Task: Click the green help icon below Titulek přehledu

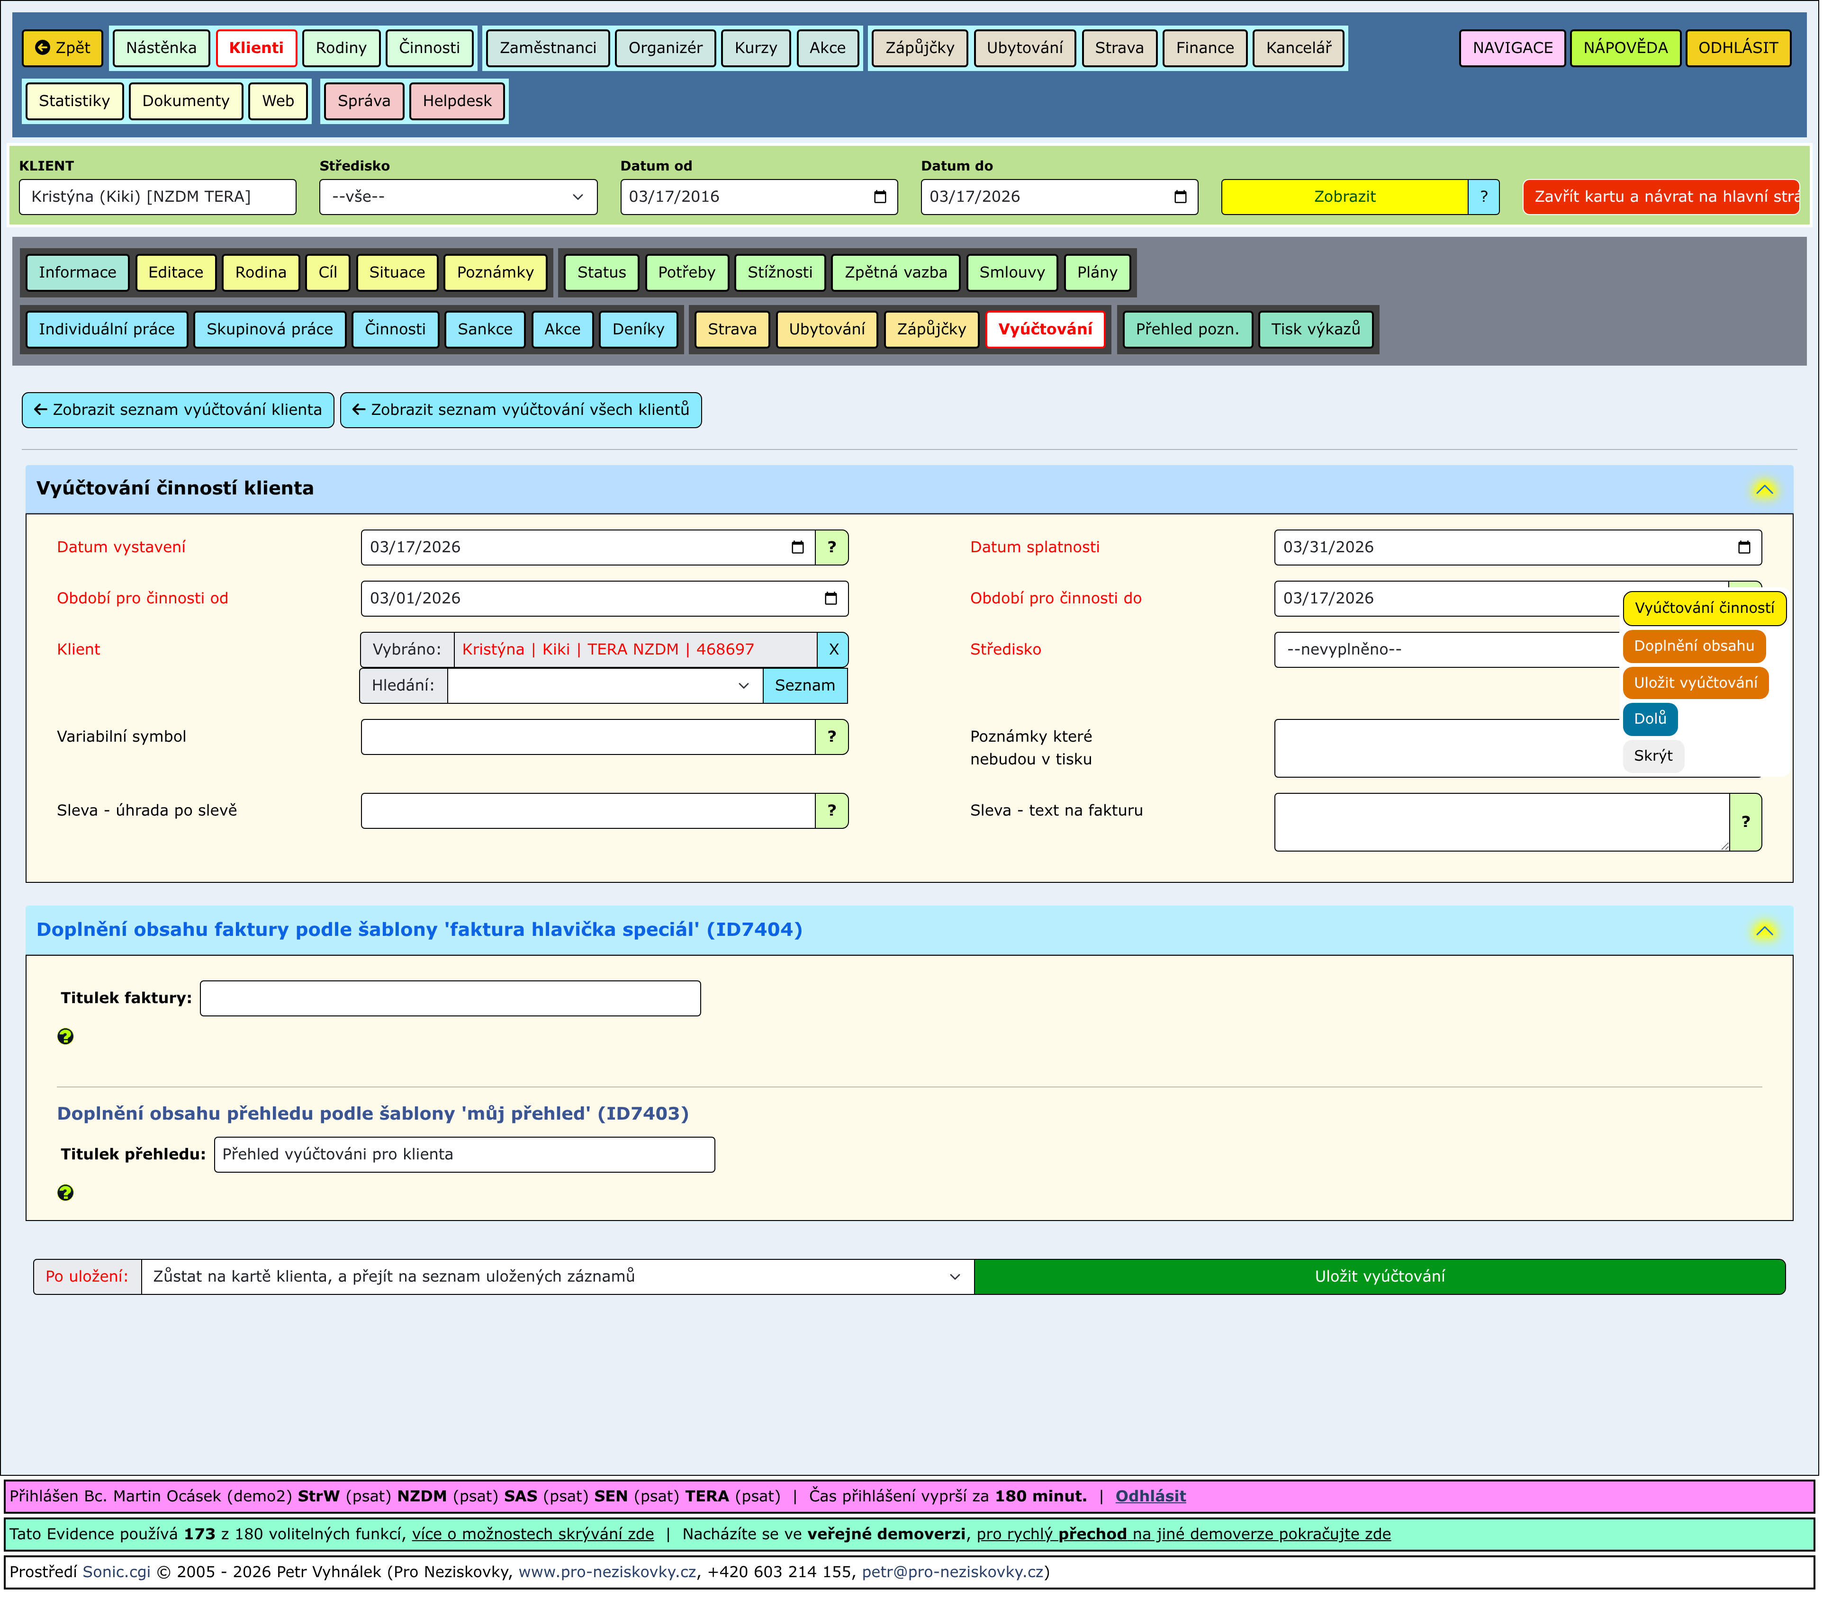Action: click(x=65, y=1194)
